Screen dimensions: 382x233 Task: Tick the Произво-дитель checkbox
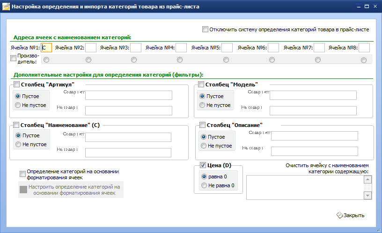tap(14, 58)
